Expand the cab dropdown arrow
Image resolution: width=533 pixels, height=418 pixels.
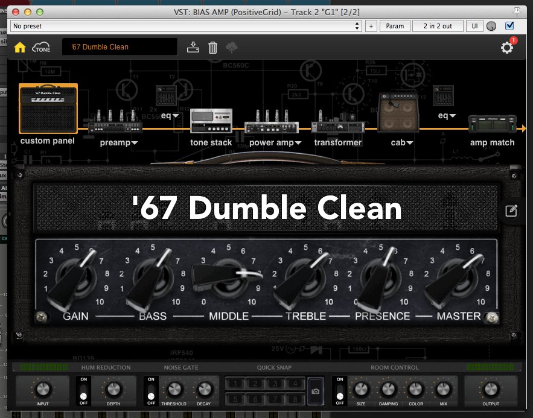tap(410, 143)
